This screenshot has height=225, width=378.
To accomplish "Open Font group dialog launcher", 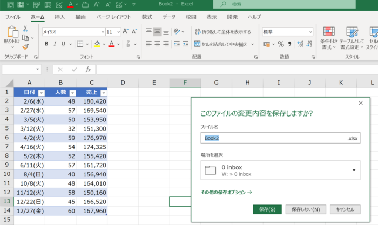I will coord(138,57).
